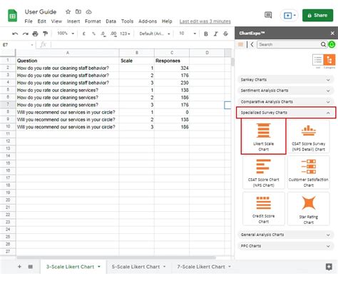The image size is (338, 281).
Task: Apply the paint format tool
Action: (x=45, y=34)
